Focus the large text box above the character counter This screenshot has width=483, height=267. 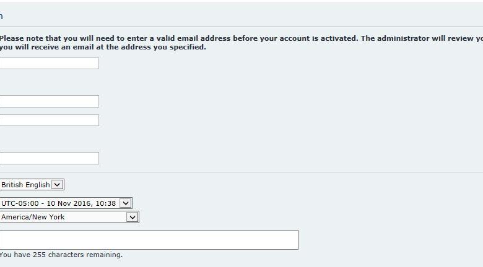click(x=149, y=240)
